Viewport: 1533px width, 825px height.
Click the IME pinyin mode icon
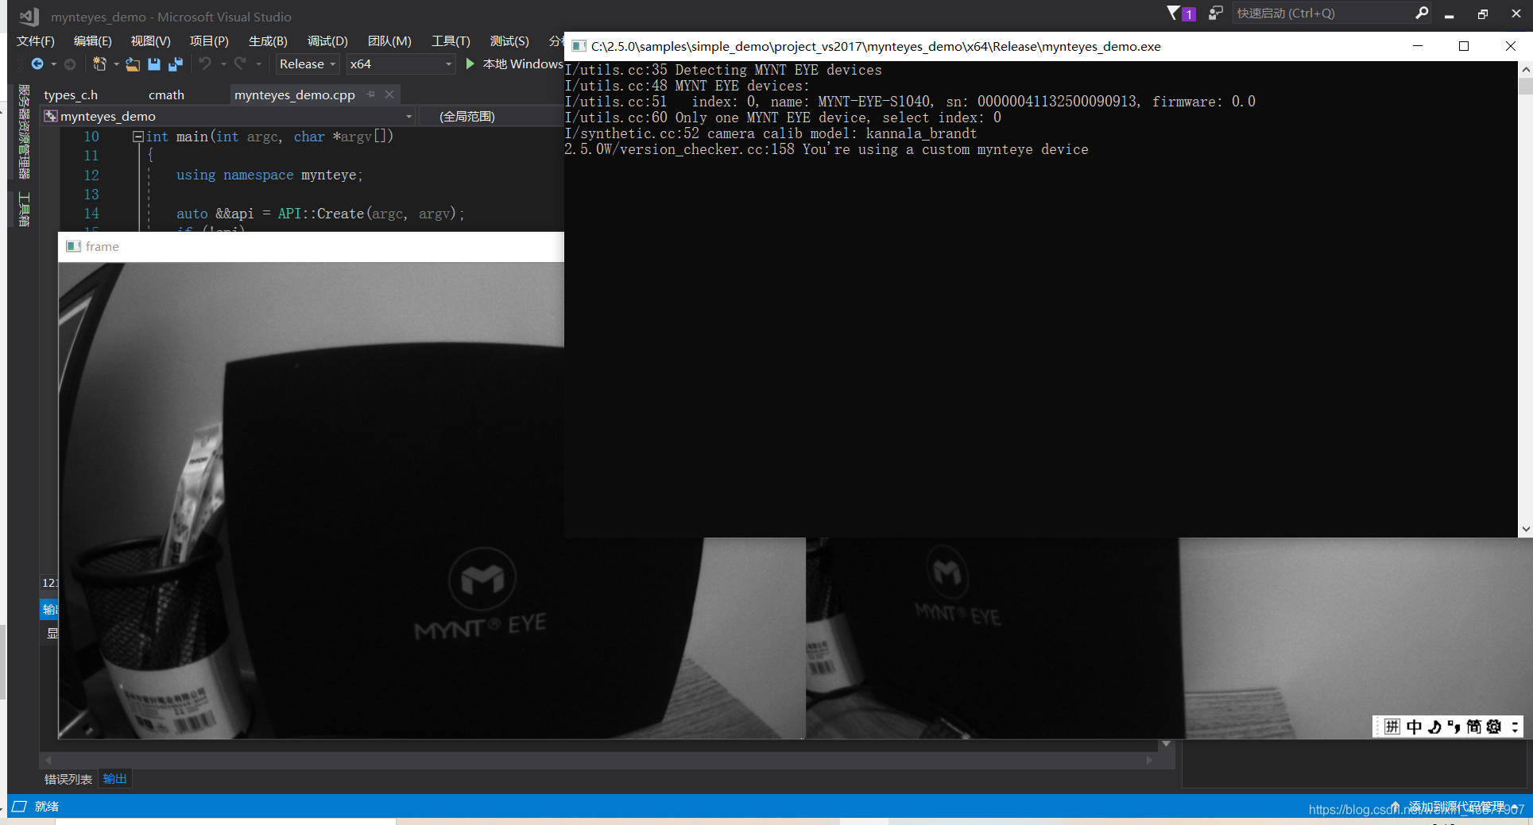click(x=1392, y=727)
